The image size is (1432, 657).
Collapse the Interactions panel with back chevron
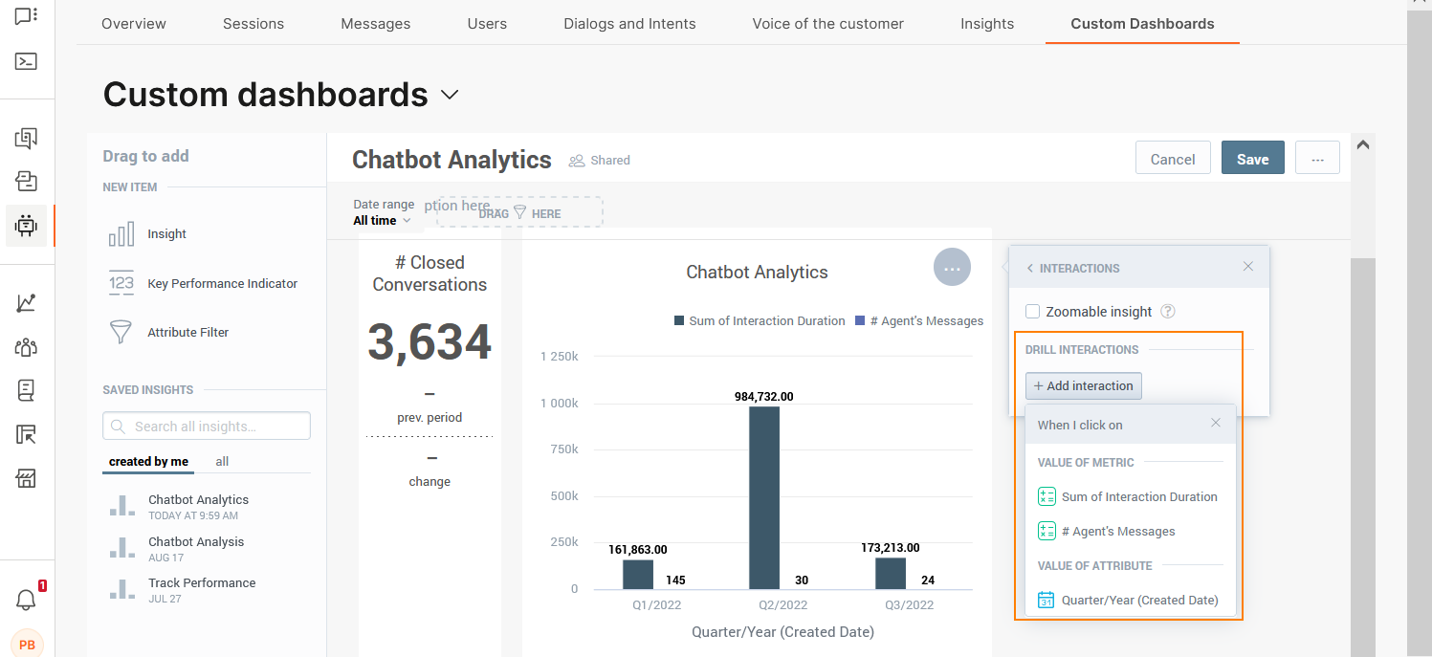[x=1028, y=268]
